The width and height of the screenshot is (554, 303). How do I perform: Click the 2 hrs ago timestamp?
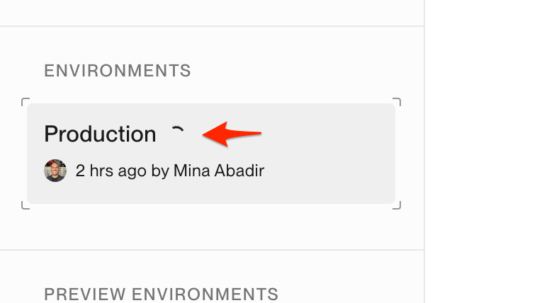click(111, 171)
